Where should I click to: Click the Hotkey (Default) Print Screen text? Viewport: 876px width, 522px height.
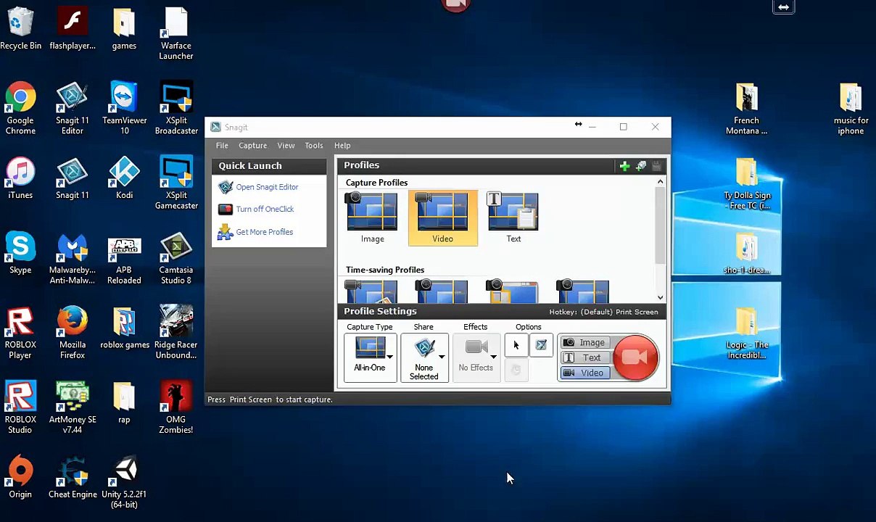[x=603, y=312]
